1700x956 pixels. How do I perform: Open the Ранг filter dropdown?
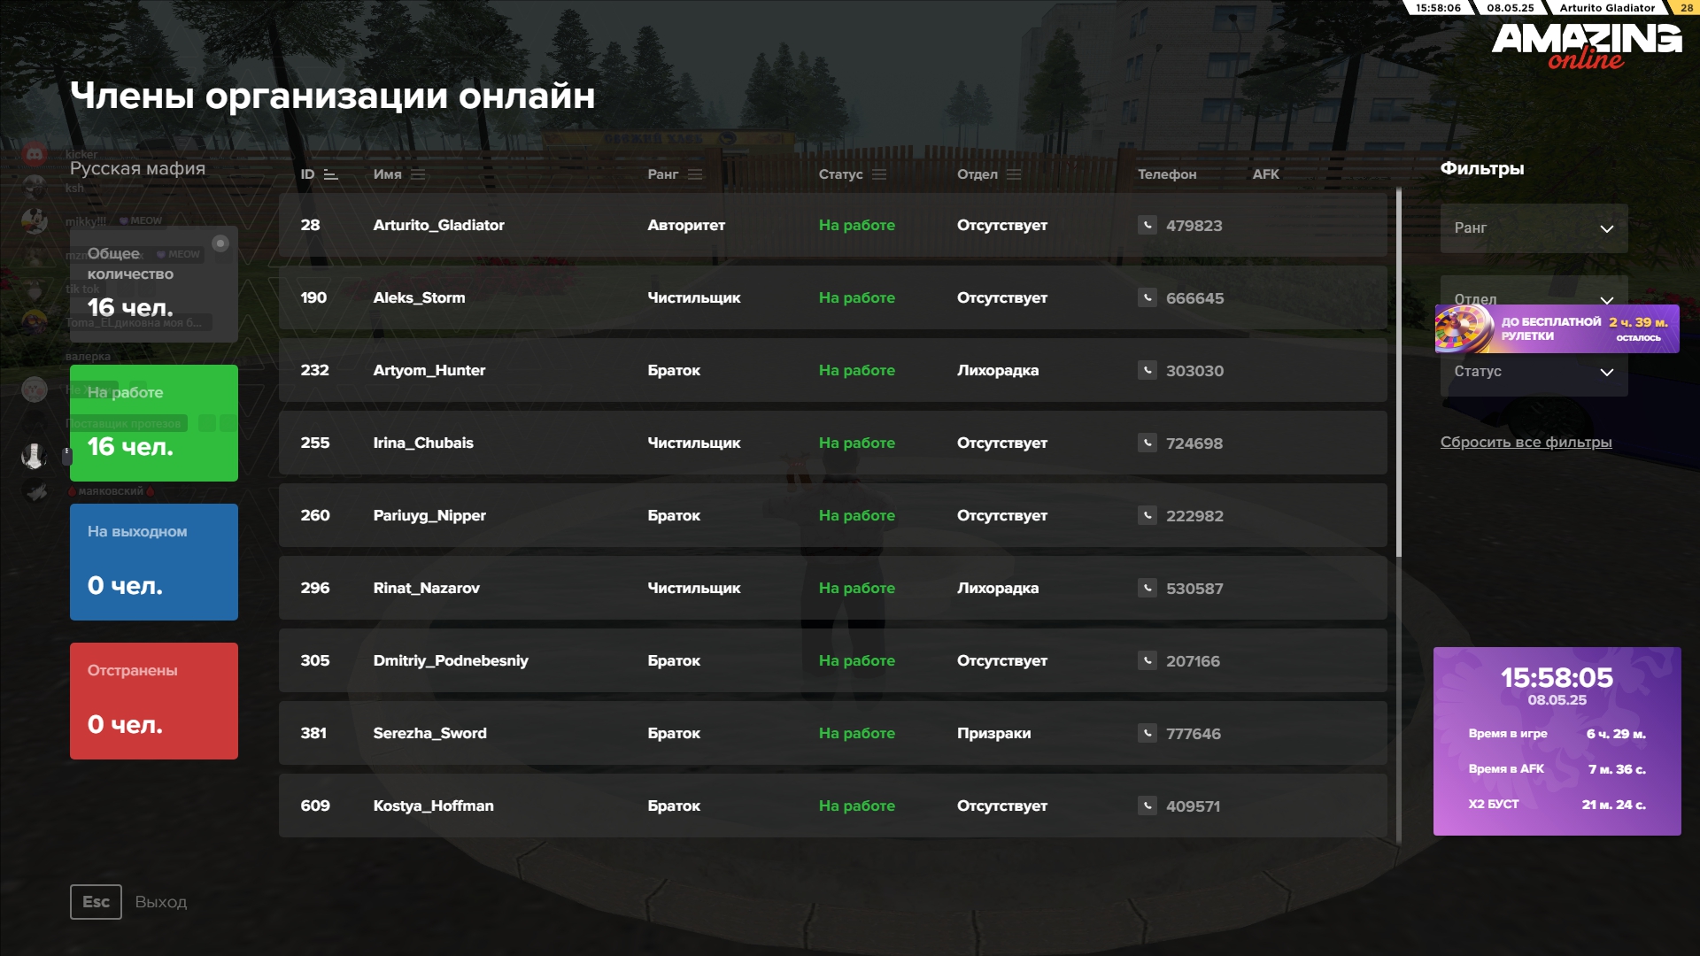click(1534, 228)
